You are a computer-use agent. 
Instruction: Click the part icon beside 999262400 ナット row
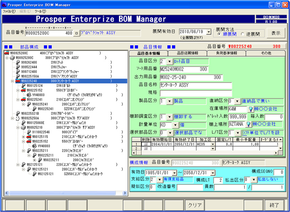tap(18, 62)
